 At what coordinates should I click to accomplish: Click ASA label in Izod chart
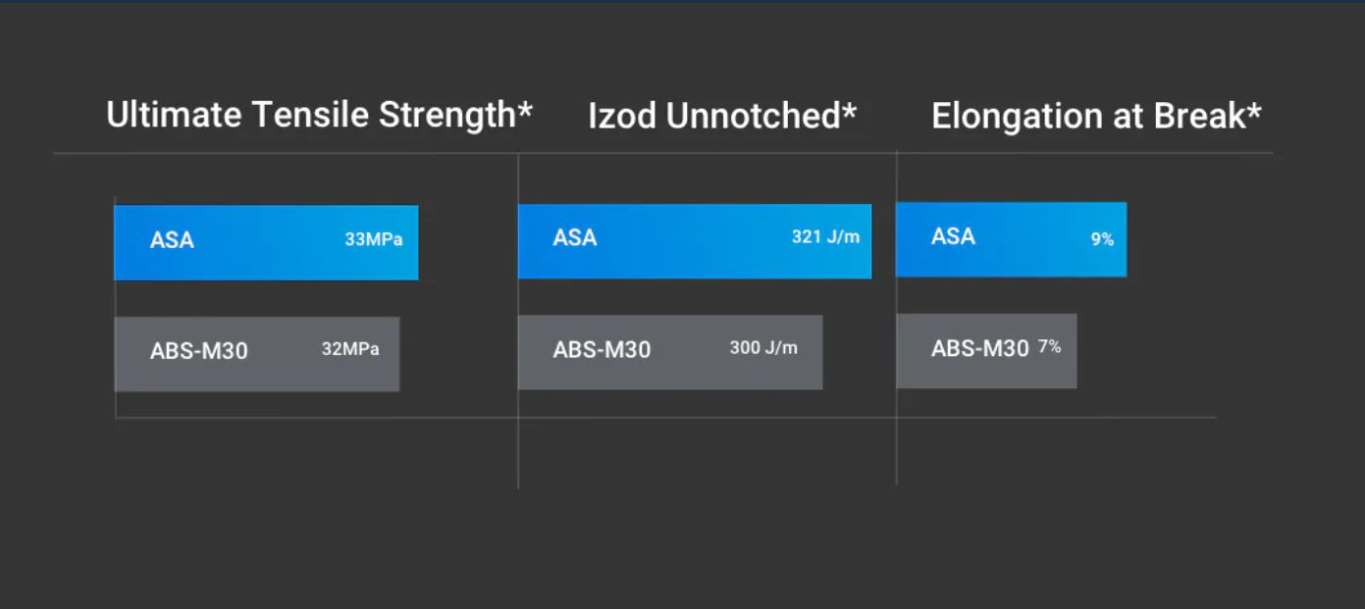click(575, 238)
